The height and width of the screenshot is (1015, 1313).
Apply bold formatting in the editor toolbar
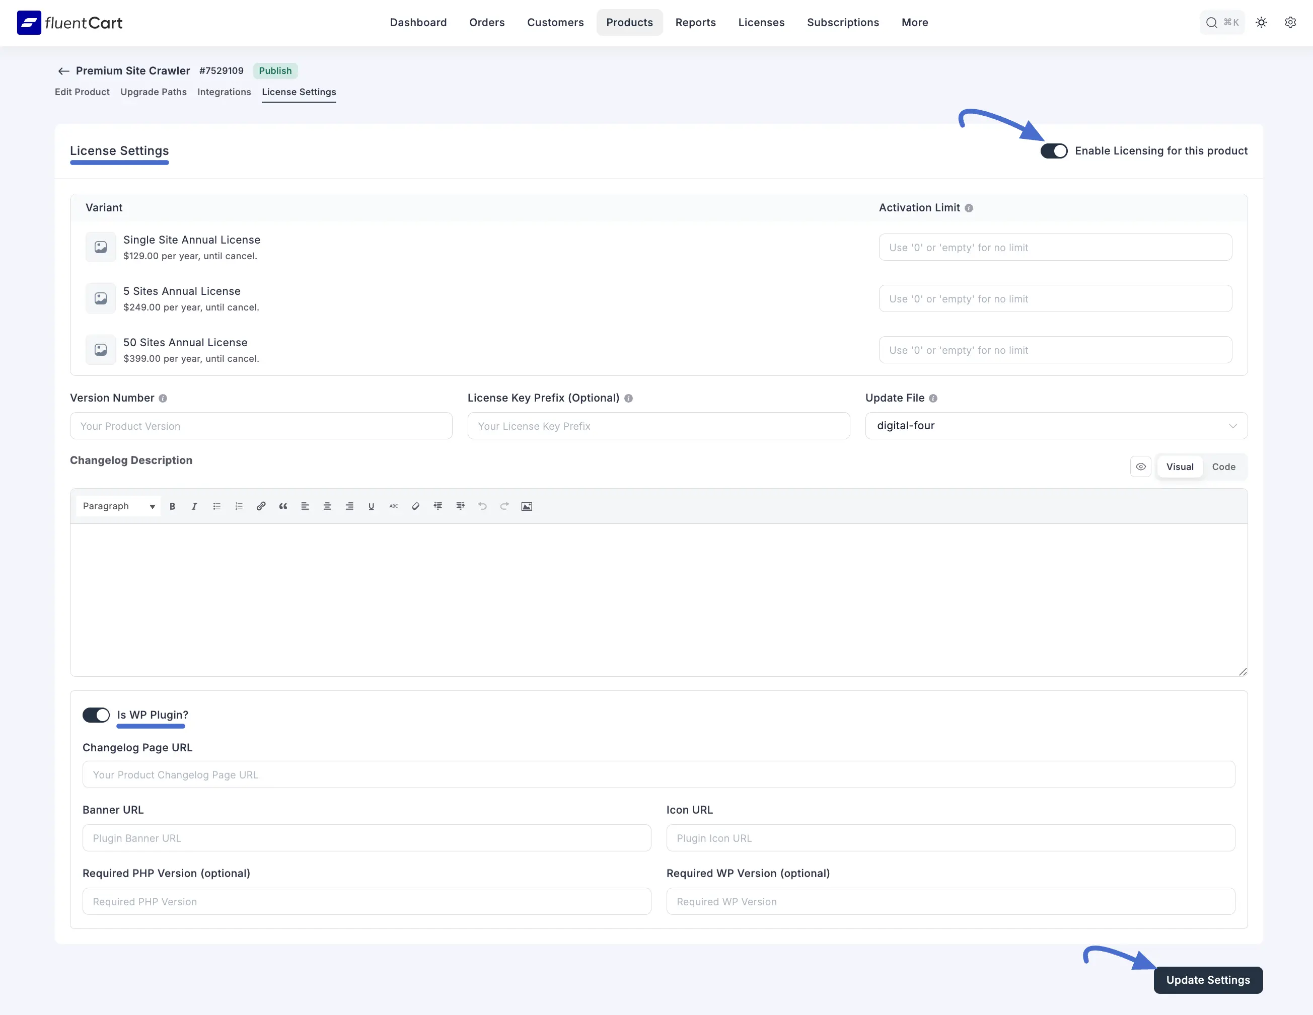(x=173, y=506)
